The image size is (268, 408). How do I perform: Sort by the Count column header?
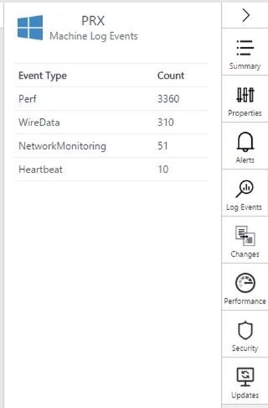[x=171, y=76]
